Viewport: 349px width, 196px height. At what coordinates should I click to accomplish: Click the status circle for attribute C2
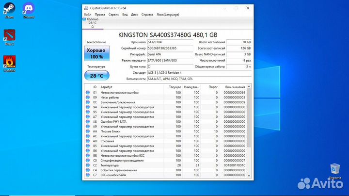(88, 165)
